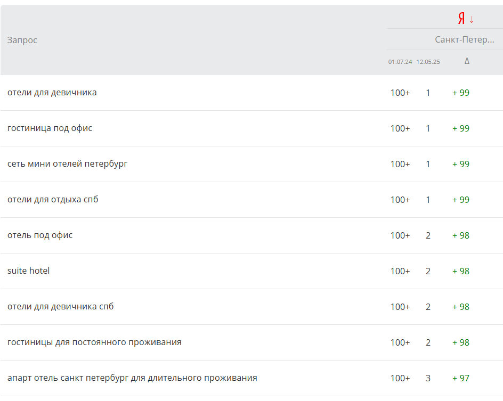Click the +97 change value
Image resolution: width=503 pixels, height=401 pixels.
coord(461,378)
